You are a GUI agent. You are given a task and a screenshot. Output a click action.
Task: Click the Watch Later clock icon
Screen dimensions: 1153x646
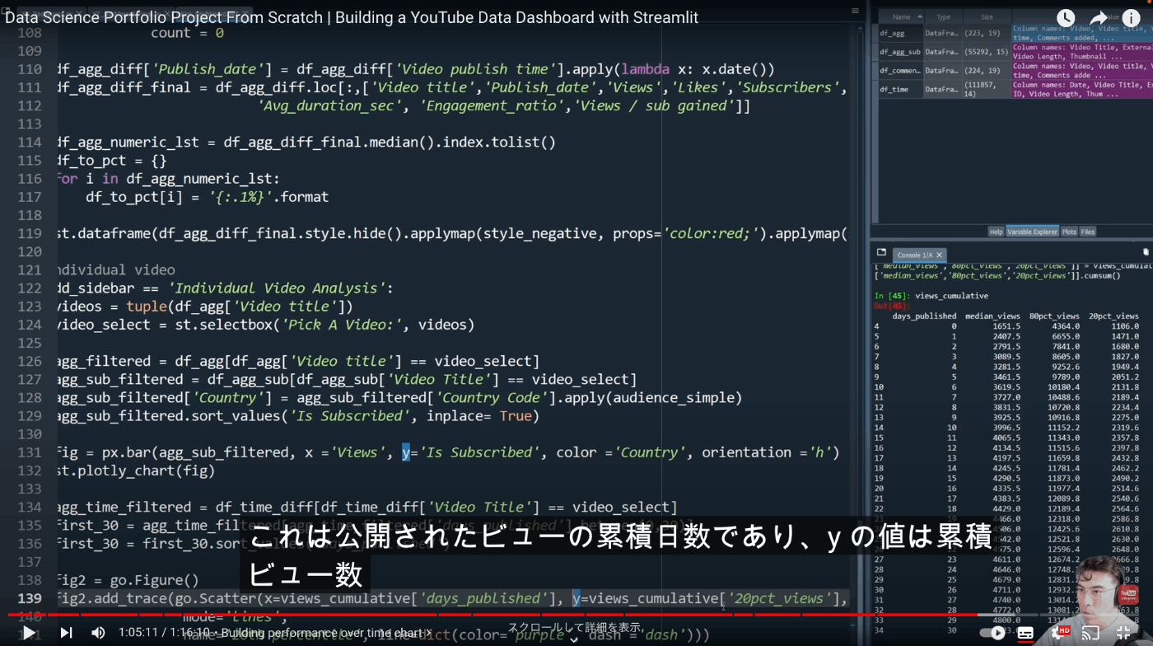coord(1066,18)
